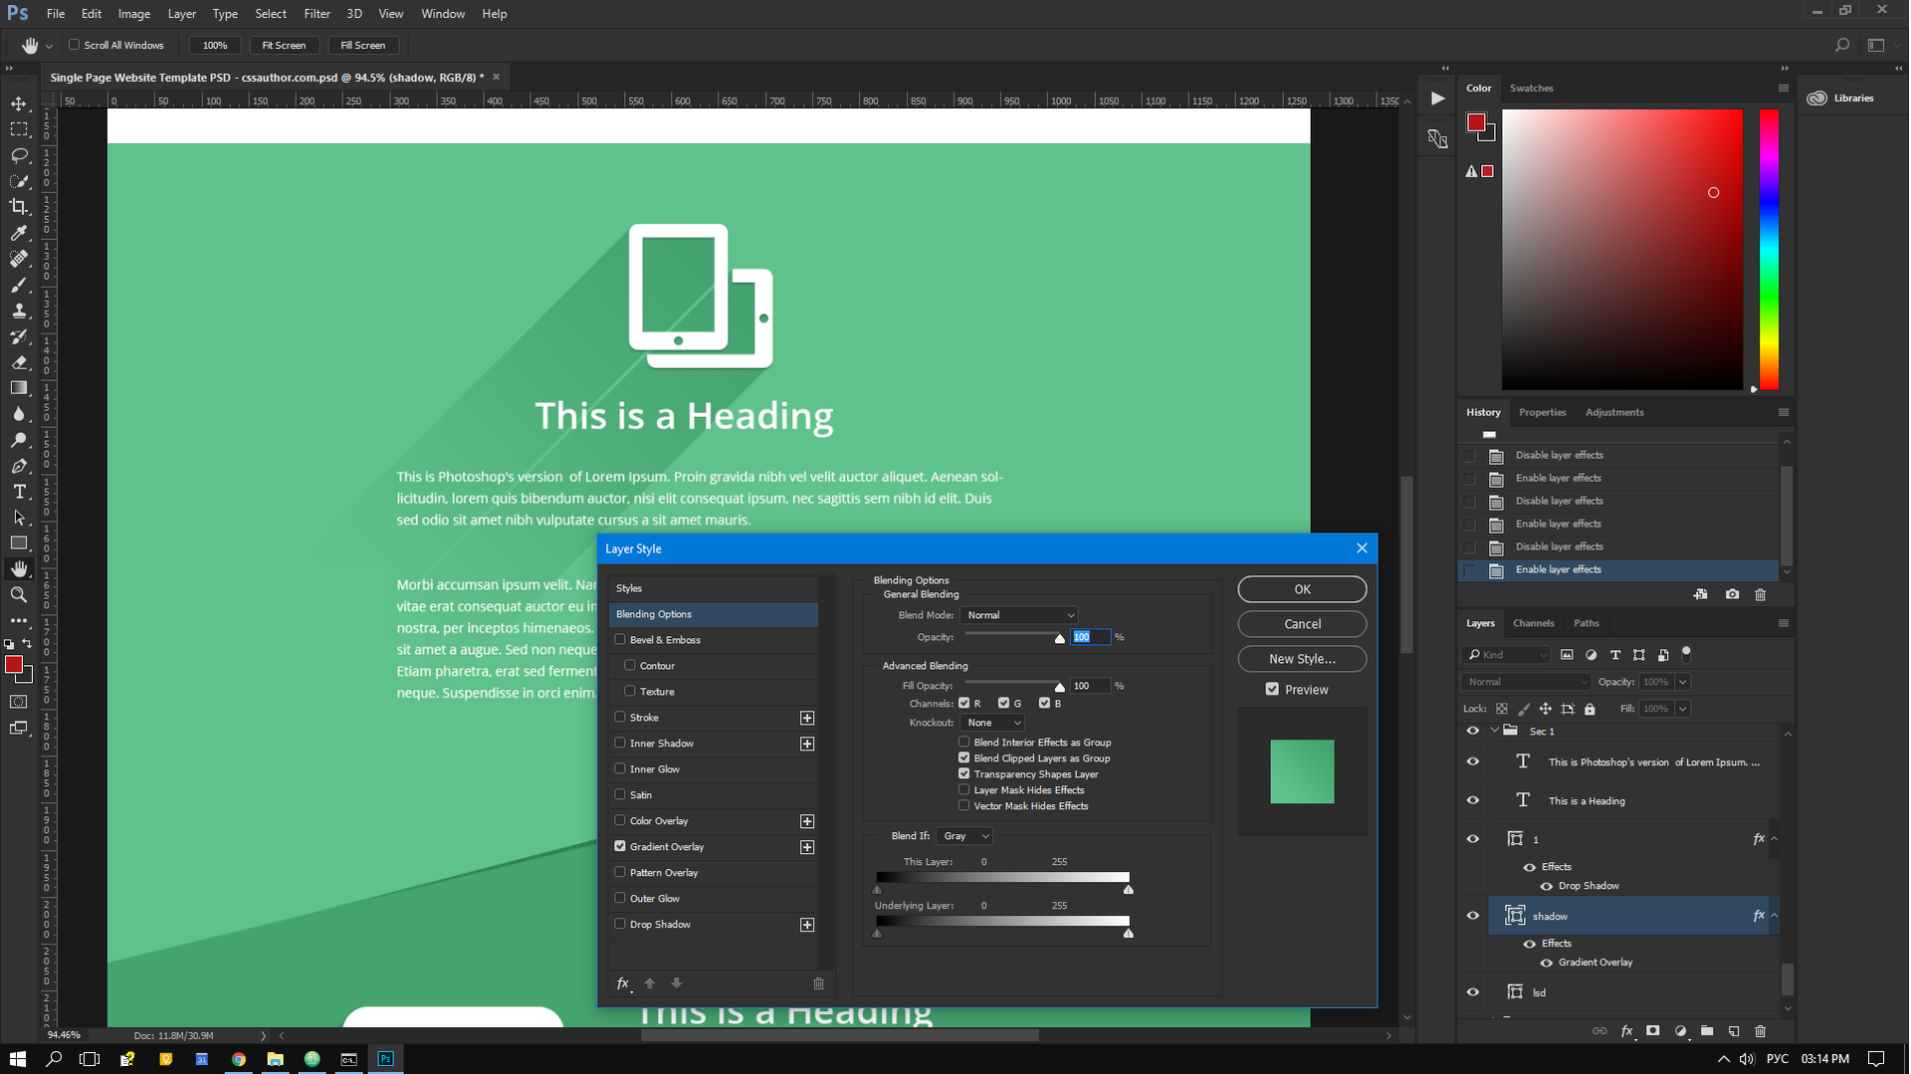Click the hue spectrum bar in Color panel
This screenshot has height=1074, width=1911.
coord(1769,249)
